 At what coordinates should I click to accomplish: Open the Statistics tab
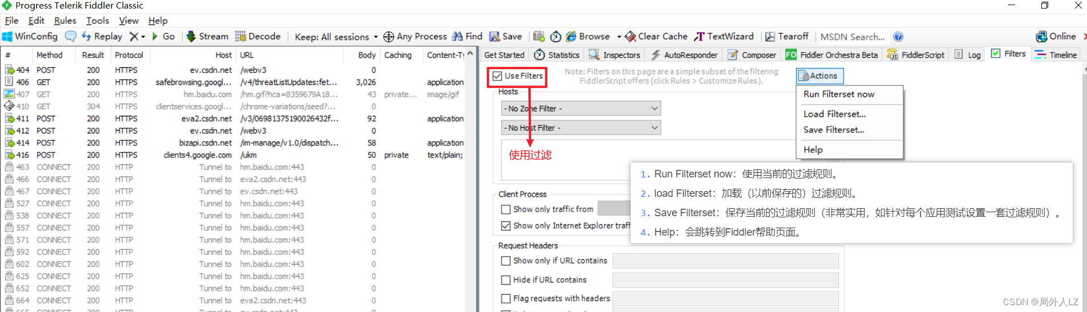coord(557,55)
